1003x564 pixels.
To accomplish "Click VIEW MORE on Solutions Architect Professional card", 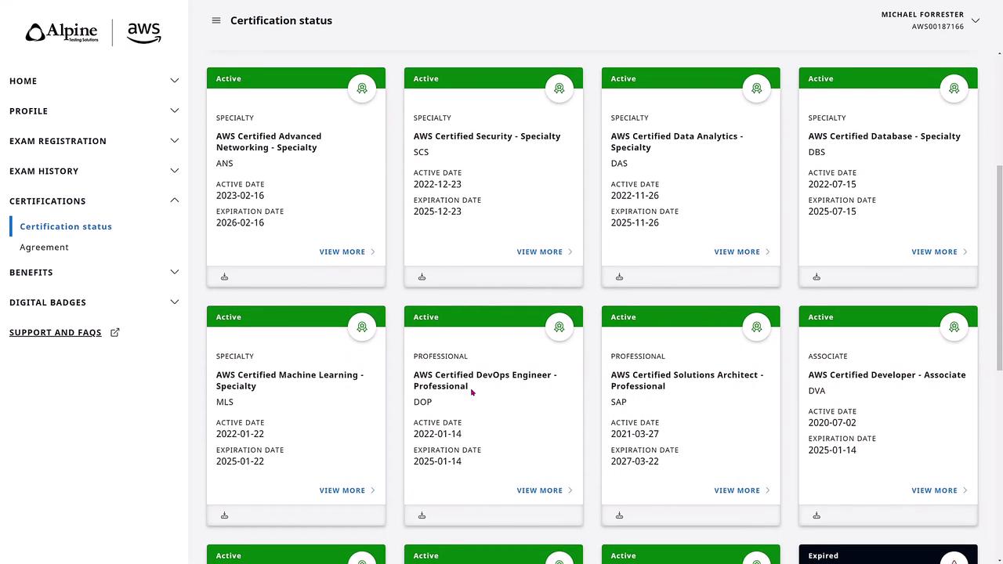I will (741, 490).
